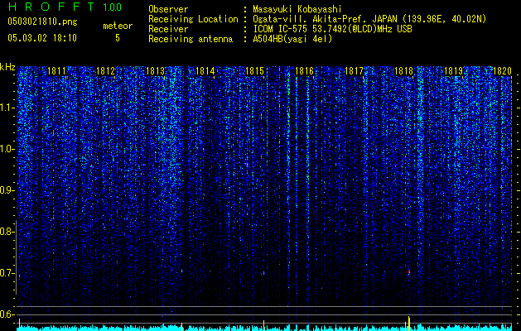Click the 1816 time label

click(304, 70)
